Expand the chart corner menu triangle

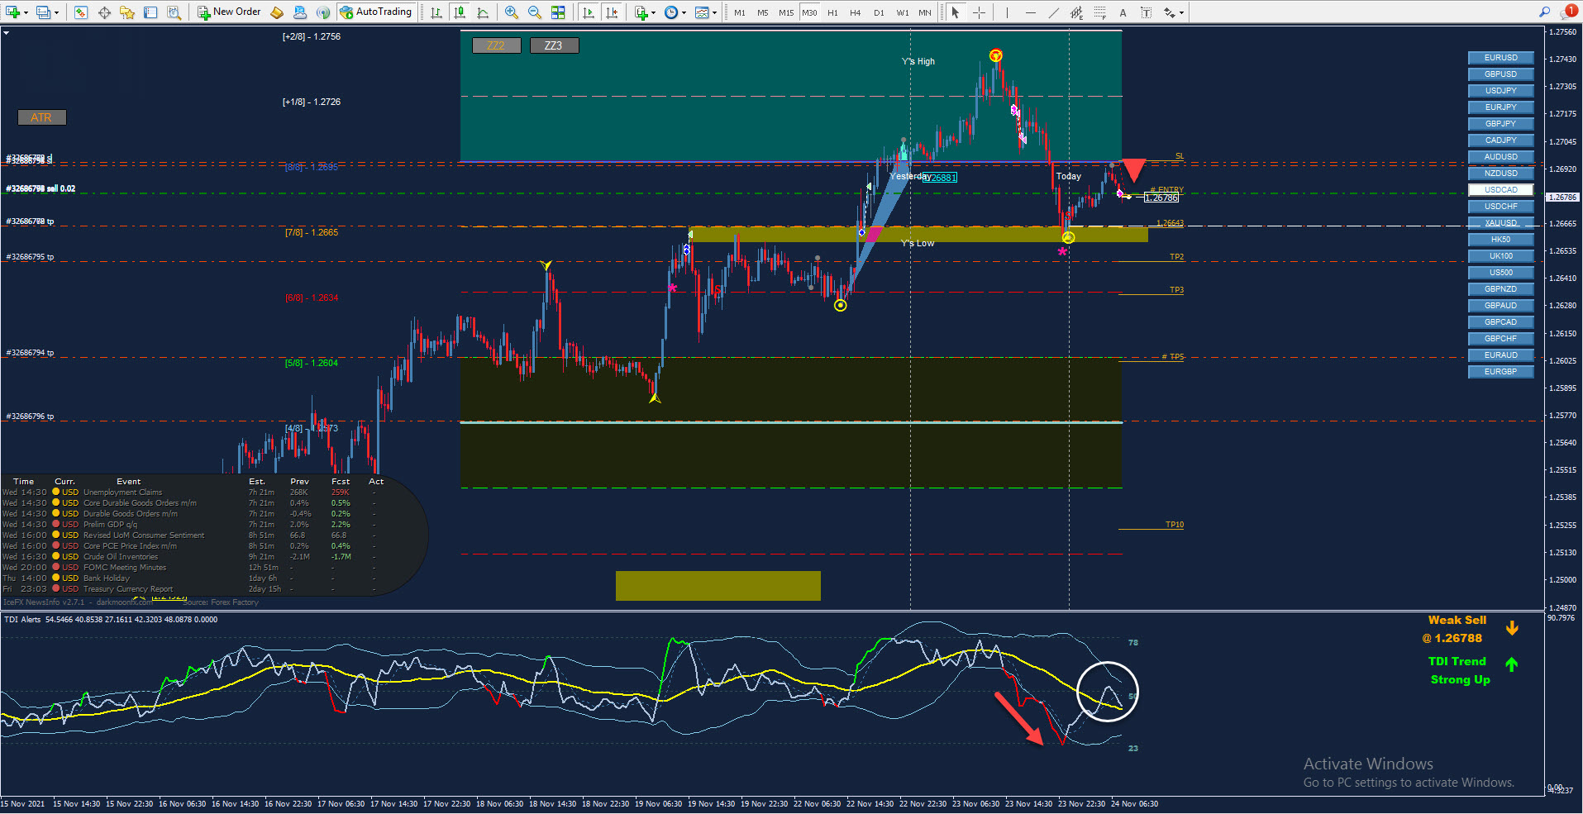[7, 33]
